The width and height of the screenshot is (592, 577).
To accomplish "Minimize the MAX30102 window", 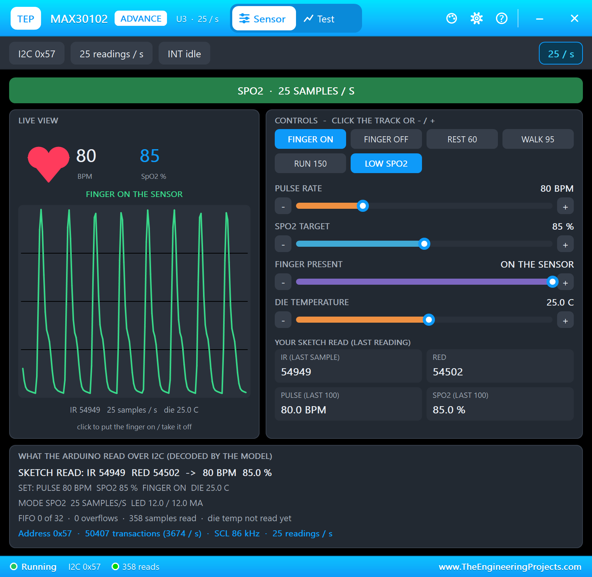I will point(540,18).
